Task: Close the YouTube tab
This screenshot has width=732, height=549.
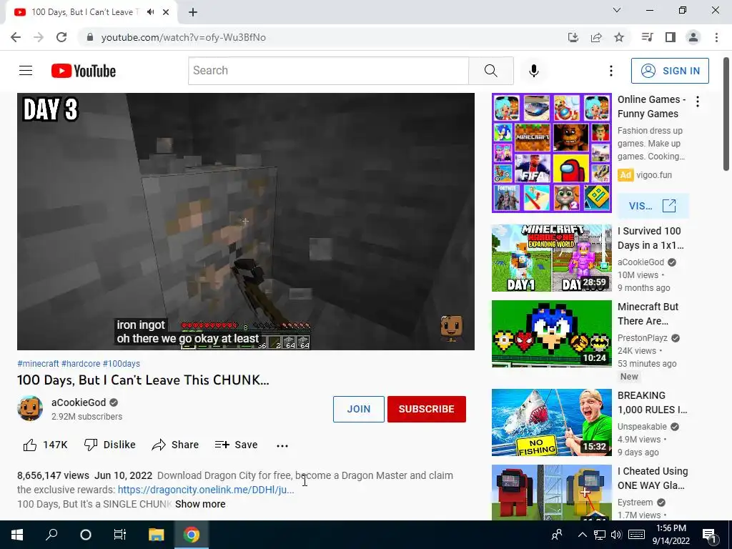Action: pos(166,12)
